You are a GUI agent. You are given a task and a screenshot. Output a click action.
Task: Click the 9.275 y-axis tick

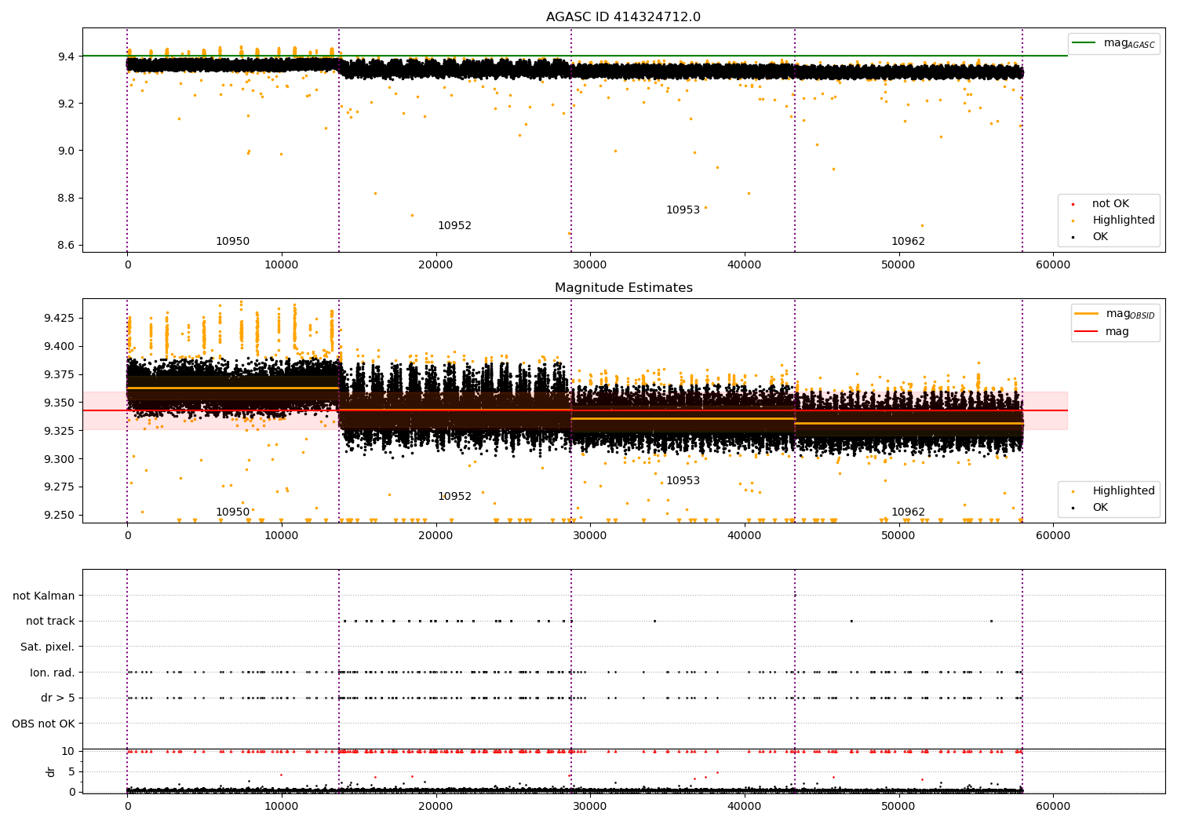[59, 487]
